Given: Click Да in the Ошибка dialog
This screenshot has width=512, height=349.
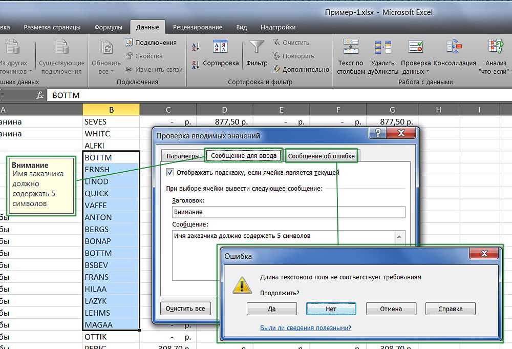Looking at the screenshot, I should pyautogui.click(x=272, y=309).
